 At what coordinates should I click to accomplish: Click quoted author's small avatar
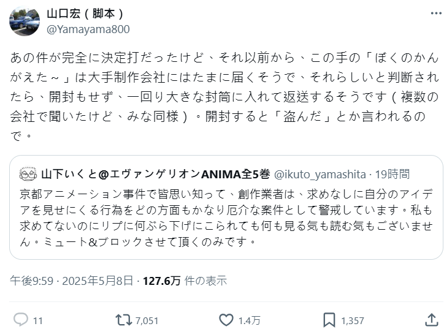tap(28, 174)
